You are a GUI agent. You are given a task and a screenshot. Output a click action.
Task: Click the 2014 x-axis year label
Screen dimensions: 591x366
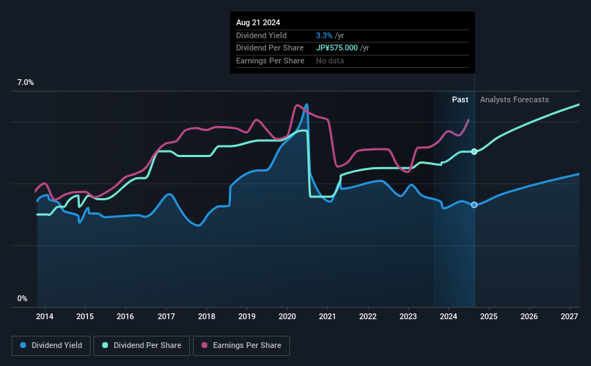[45, 316]
